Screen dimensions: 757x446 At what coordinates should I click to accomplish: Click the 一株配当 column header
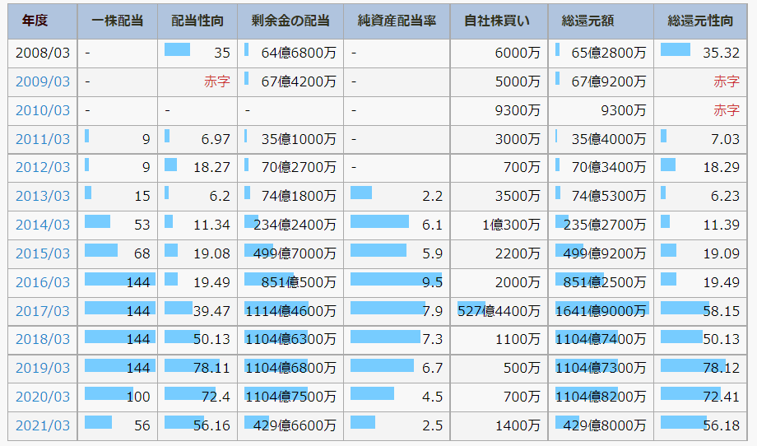[x=118, y=21]
